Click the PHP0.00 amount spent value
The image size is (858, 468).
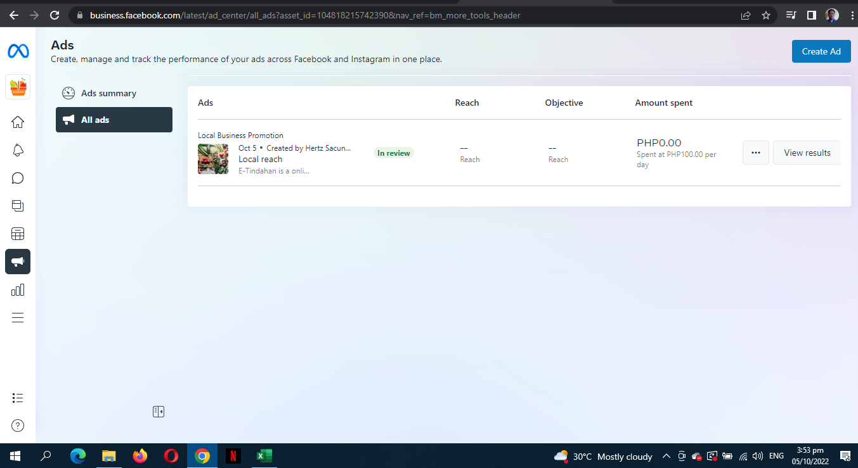click(659, 143)
